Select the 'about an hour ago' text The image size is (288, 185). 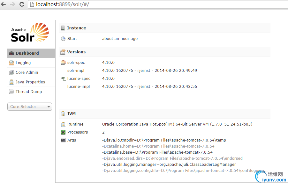point(120,39)
